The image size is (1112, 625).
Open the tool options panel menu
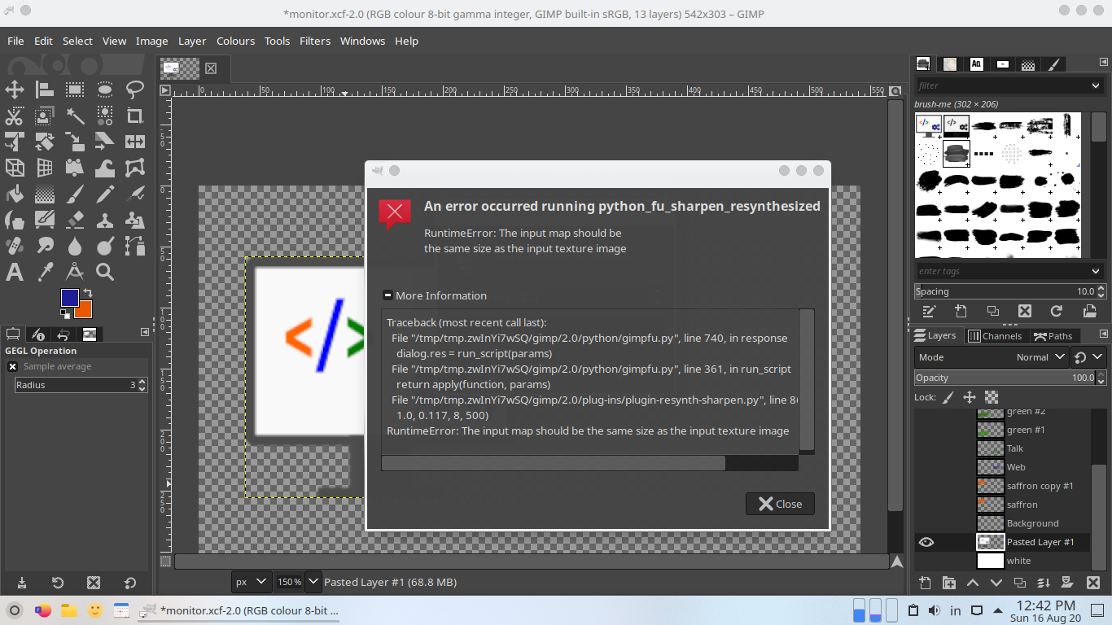pos(145,332)
